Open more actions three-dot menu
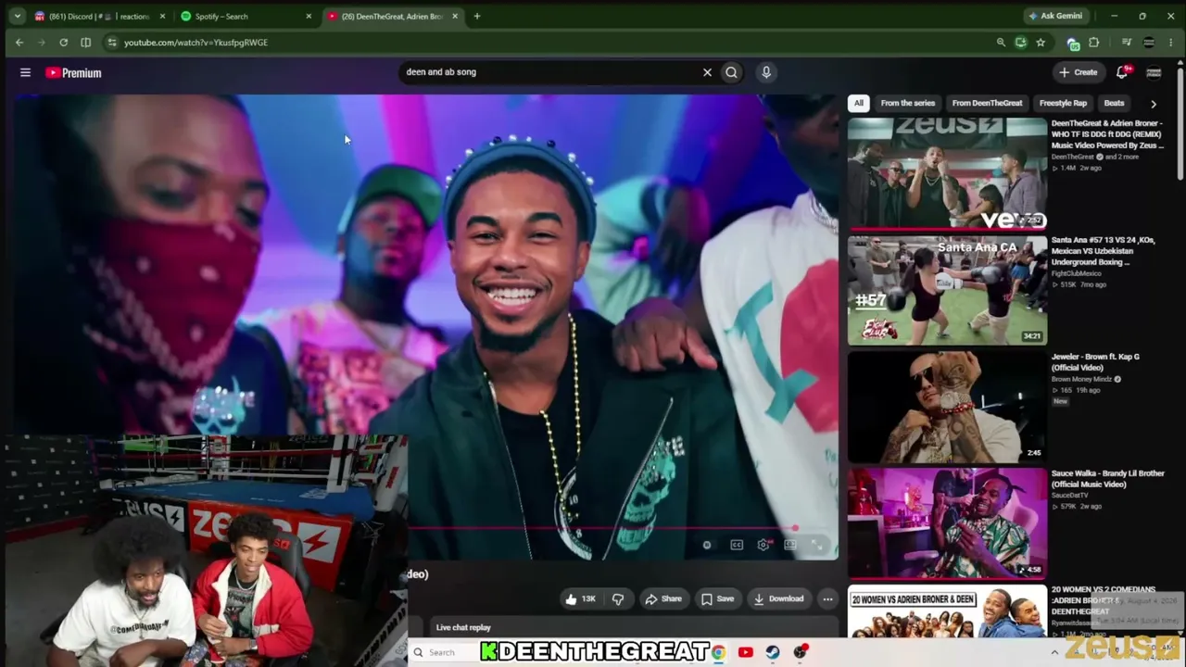The width and height of the screenshot is (1186, 667). point(827,598)
